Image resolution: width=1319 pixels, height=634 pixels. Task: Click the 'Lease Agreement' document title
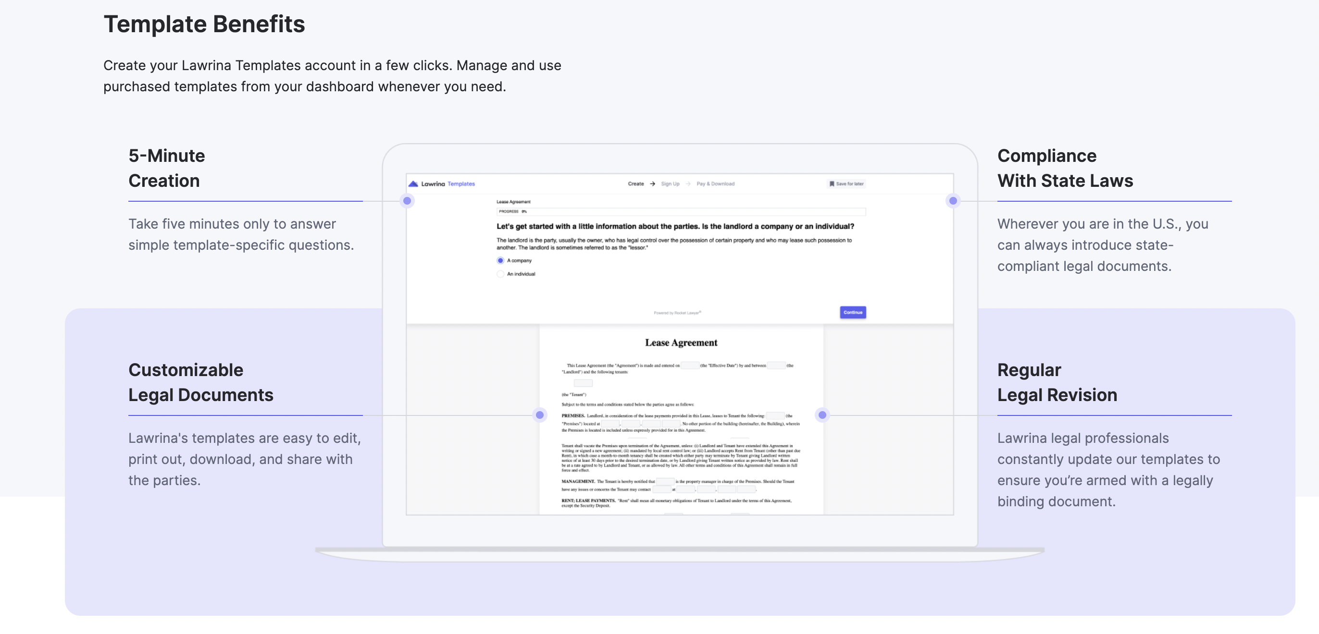[681, 343]
